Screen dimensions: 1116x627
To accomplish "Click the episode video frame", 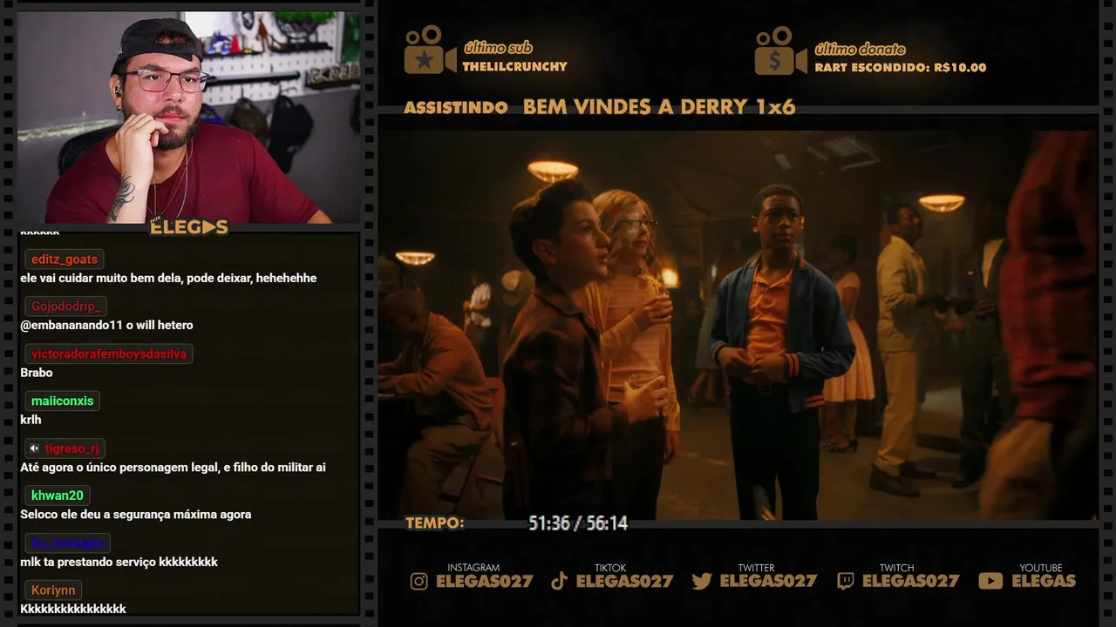I will click(737, 325).
